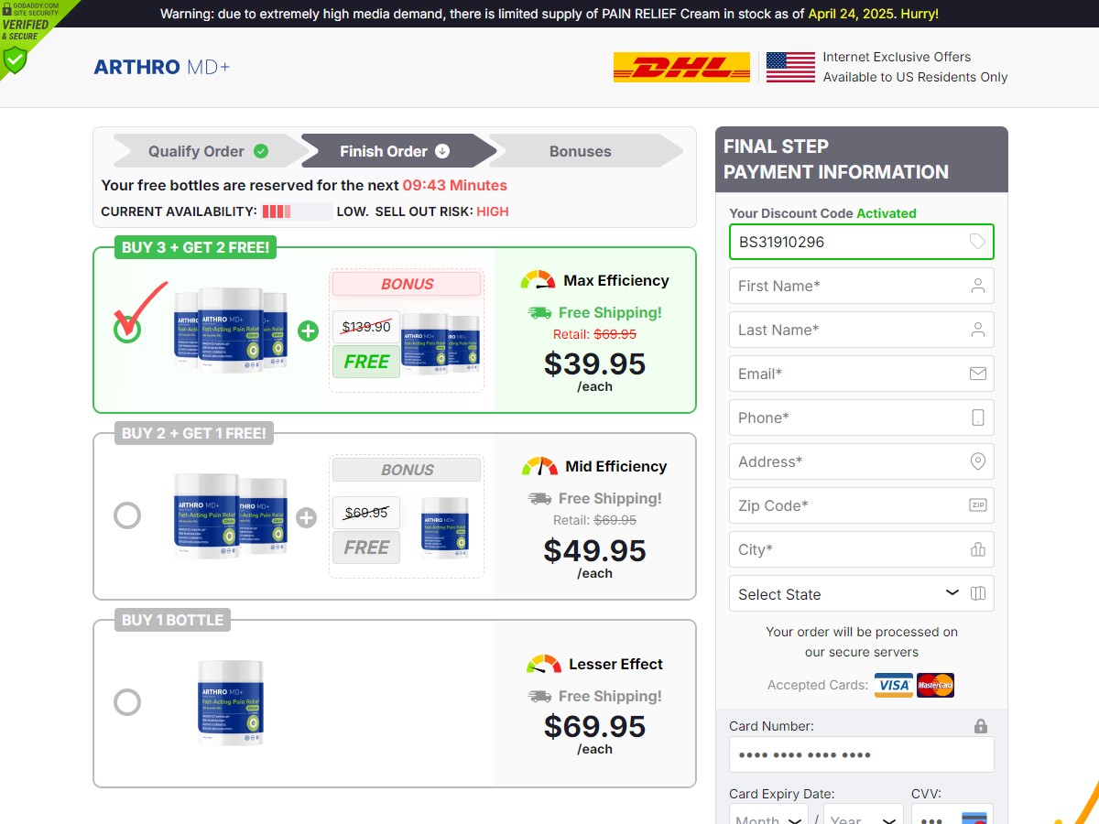Click the person icon in First Name field

[x=978, y=286]
